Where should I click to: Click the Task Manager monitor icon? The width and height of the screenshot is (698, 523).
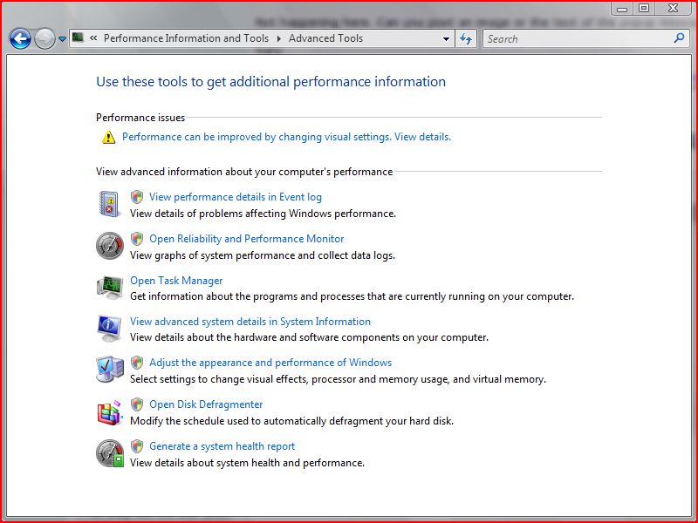click(x=110, y=288)
